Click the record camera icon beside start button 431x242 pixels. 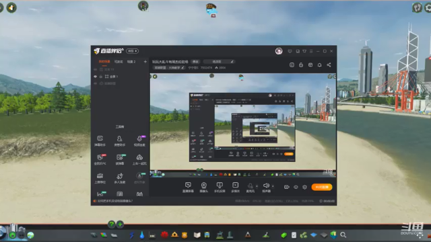286,187
